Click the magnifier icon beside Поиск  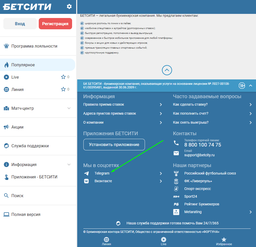[x=6, y=196]
